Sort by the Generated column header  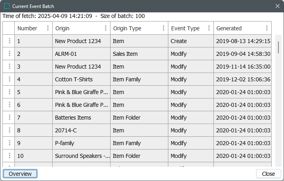pyautogui.click(x=229, y=28)
